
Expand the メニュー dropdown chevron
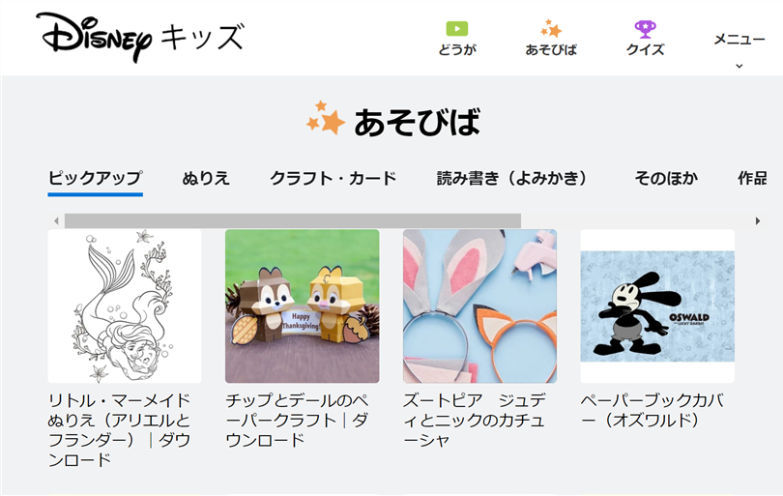click(x=739, y=66)
